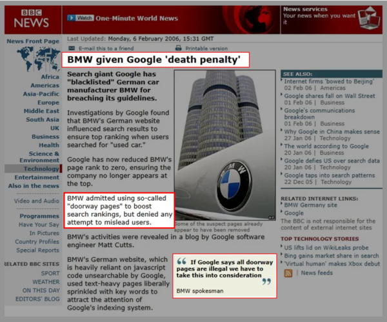Open Country Profiles link
The height and width of the screenshot is (322, 387).
(x=37, y=242)
